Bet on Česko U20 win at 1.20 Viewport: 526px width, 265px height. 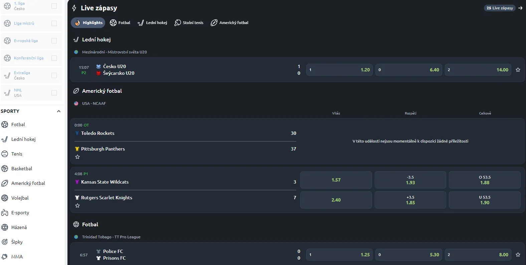tap(339, 70)
